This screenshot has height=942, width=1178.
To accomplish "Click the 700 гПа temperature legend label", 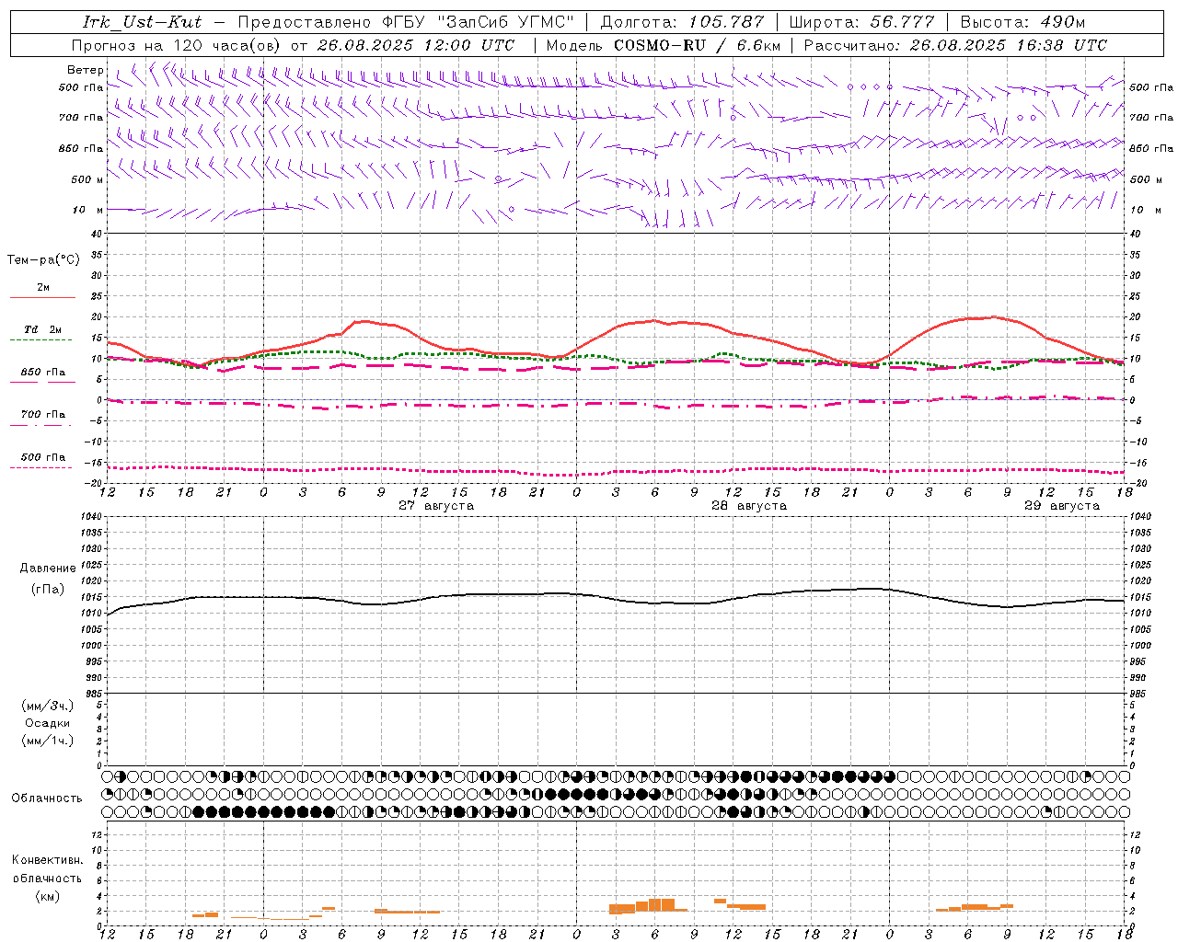I will coord(43,414).
